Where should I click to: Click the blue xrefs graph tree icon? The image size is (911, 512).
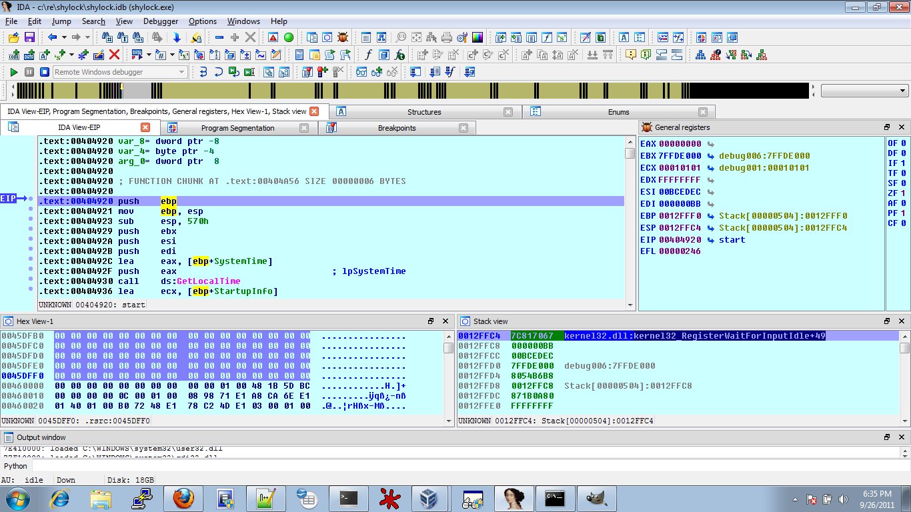[x=700, y=55]
